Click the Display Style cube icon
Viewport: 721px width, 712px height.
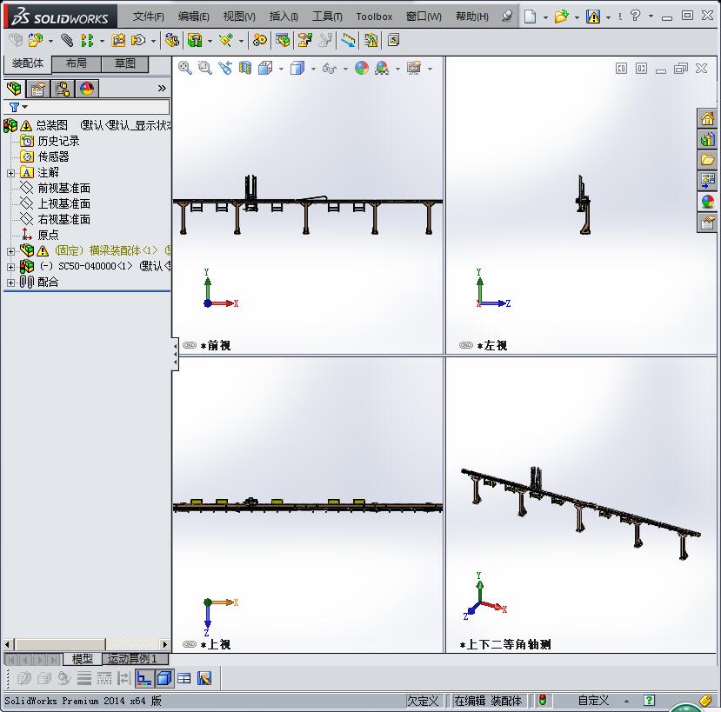pyautogui.click(x=297, y=68)
